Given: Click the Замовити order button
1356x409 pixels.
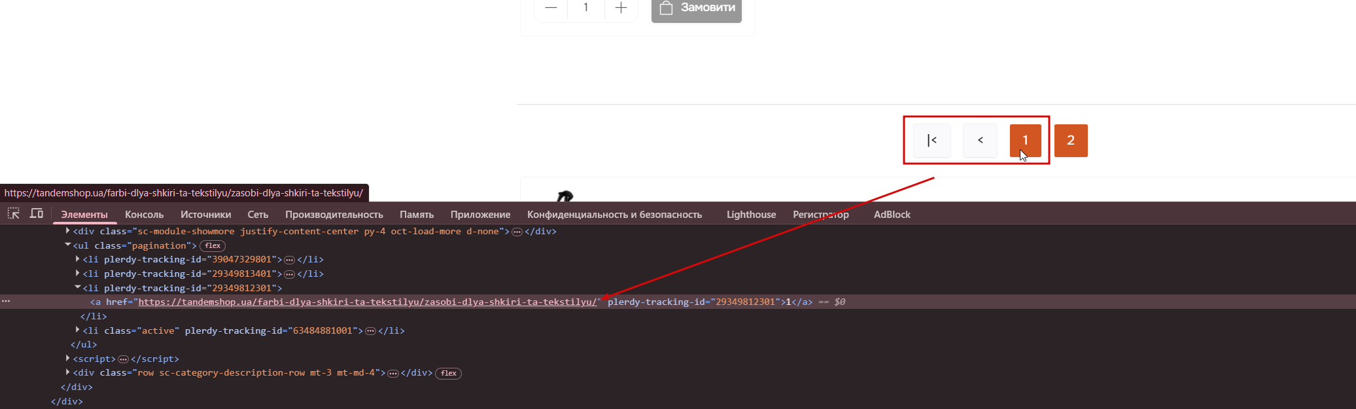Looking at the screenshot, I should [x=697, y=9].
